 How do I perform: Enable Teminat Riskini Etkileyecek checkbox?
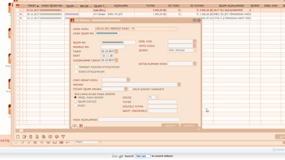[76, 67]
